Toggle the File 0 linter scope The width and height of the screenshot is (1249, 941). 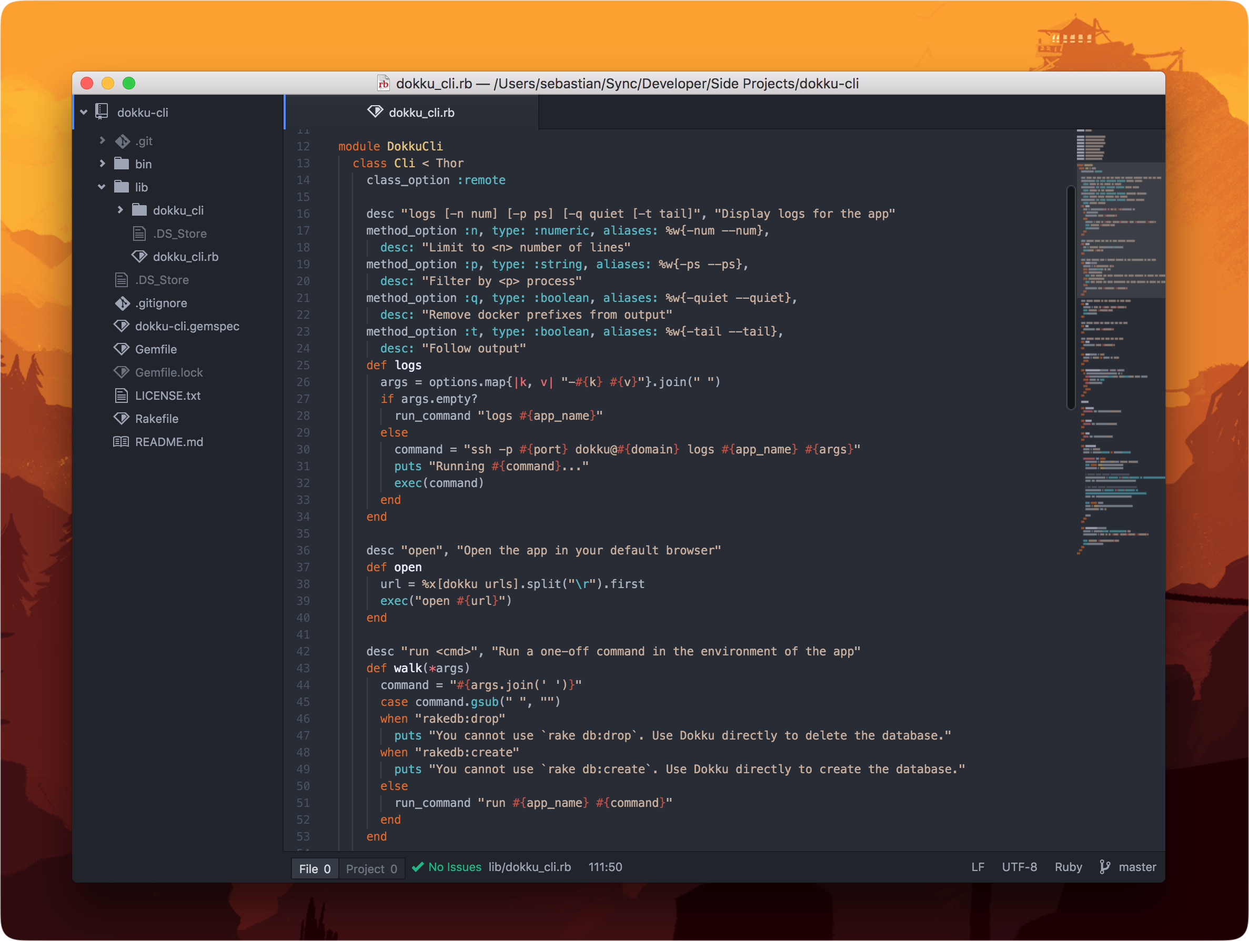pos(315,868)
